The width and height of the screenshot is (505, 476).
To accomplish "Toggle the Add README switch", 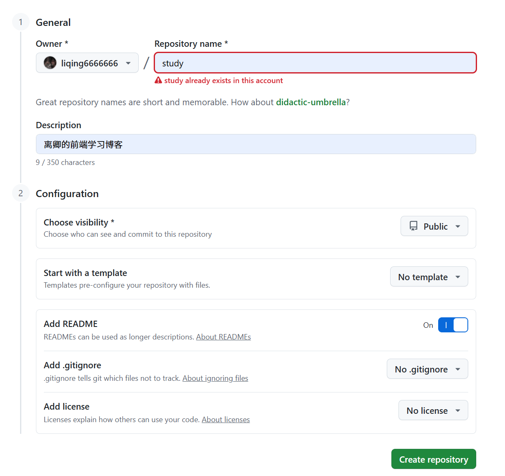I will [x=453, y=325].
